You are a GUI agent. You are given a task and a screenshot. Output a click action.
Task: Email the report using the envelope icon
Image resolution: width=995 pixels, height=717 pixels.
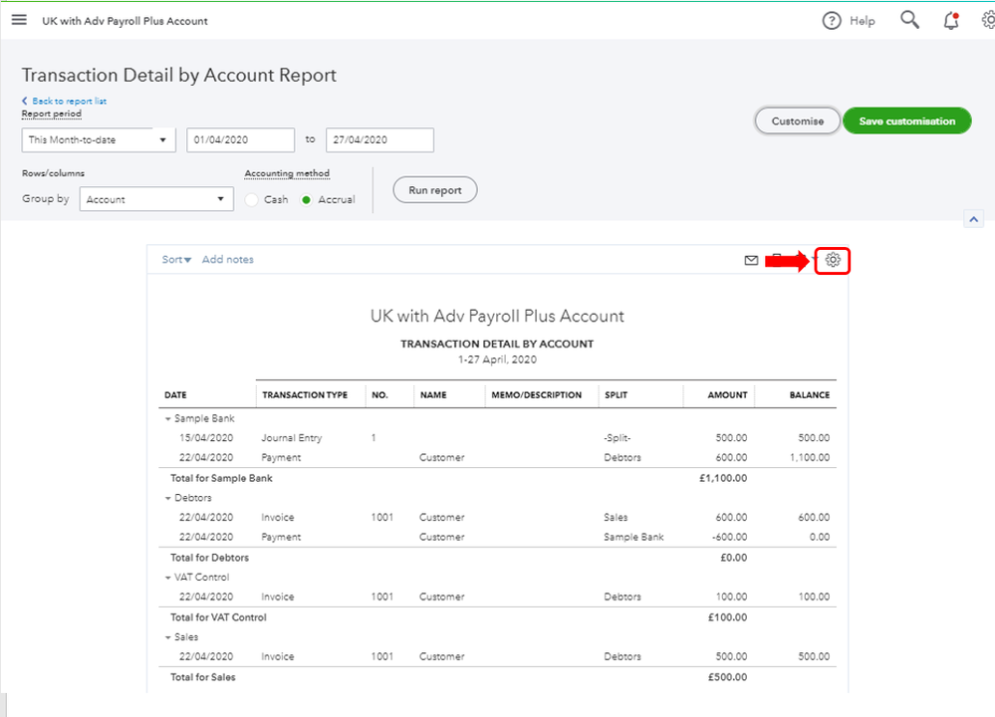pos(751,261)
